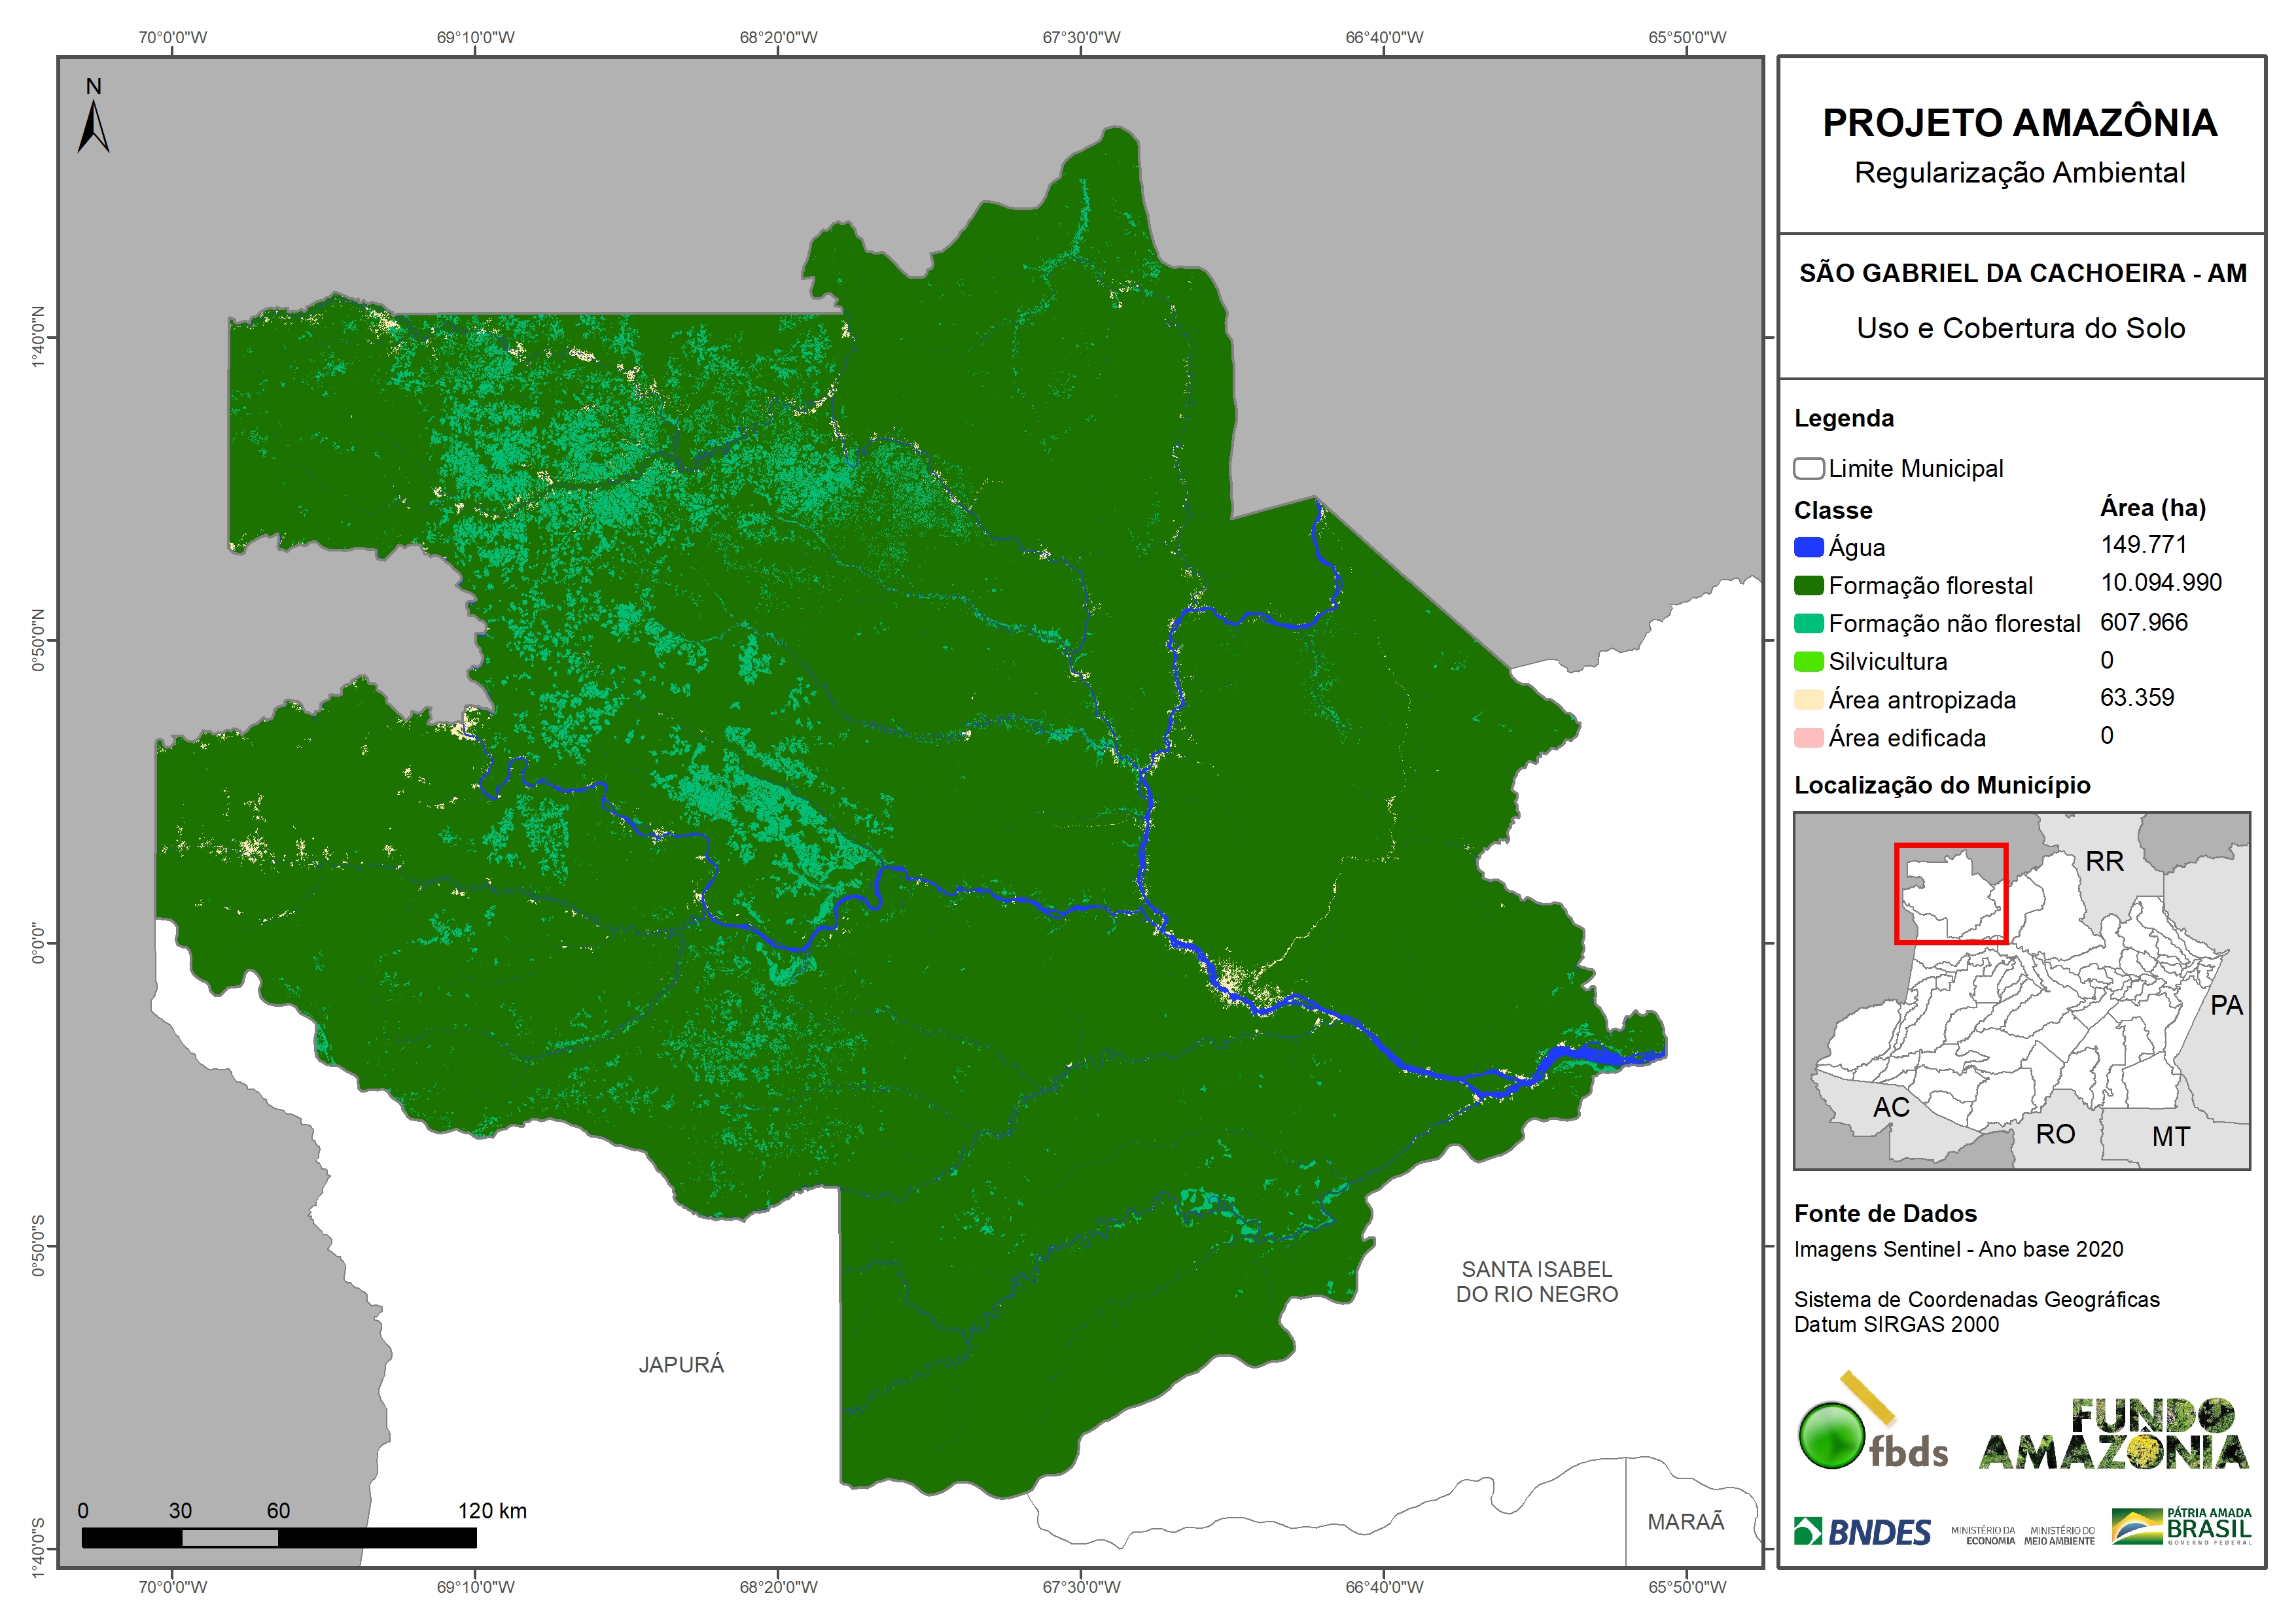Click the Fundo Amazônia logo
Screen dimensions: 2296x1623
tap(2113, 1435)
